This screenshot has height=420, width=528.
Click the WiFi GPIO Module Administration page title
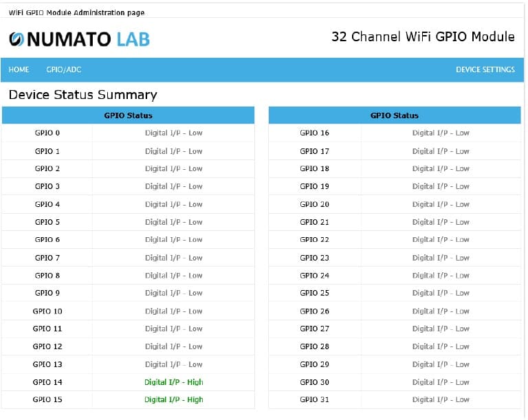pyautogui.click(x=76, y=12)
